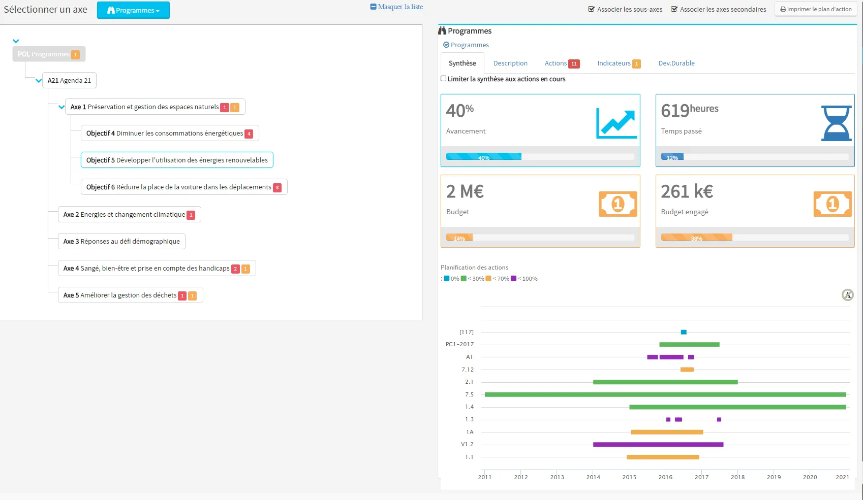
Task: Open the Programmes dropdown button
Action: 133,10
